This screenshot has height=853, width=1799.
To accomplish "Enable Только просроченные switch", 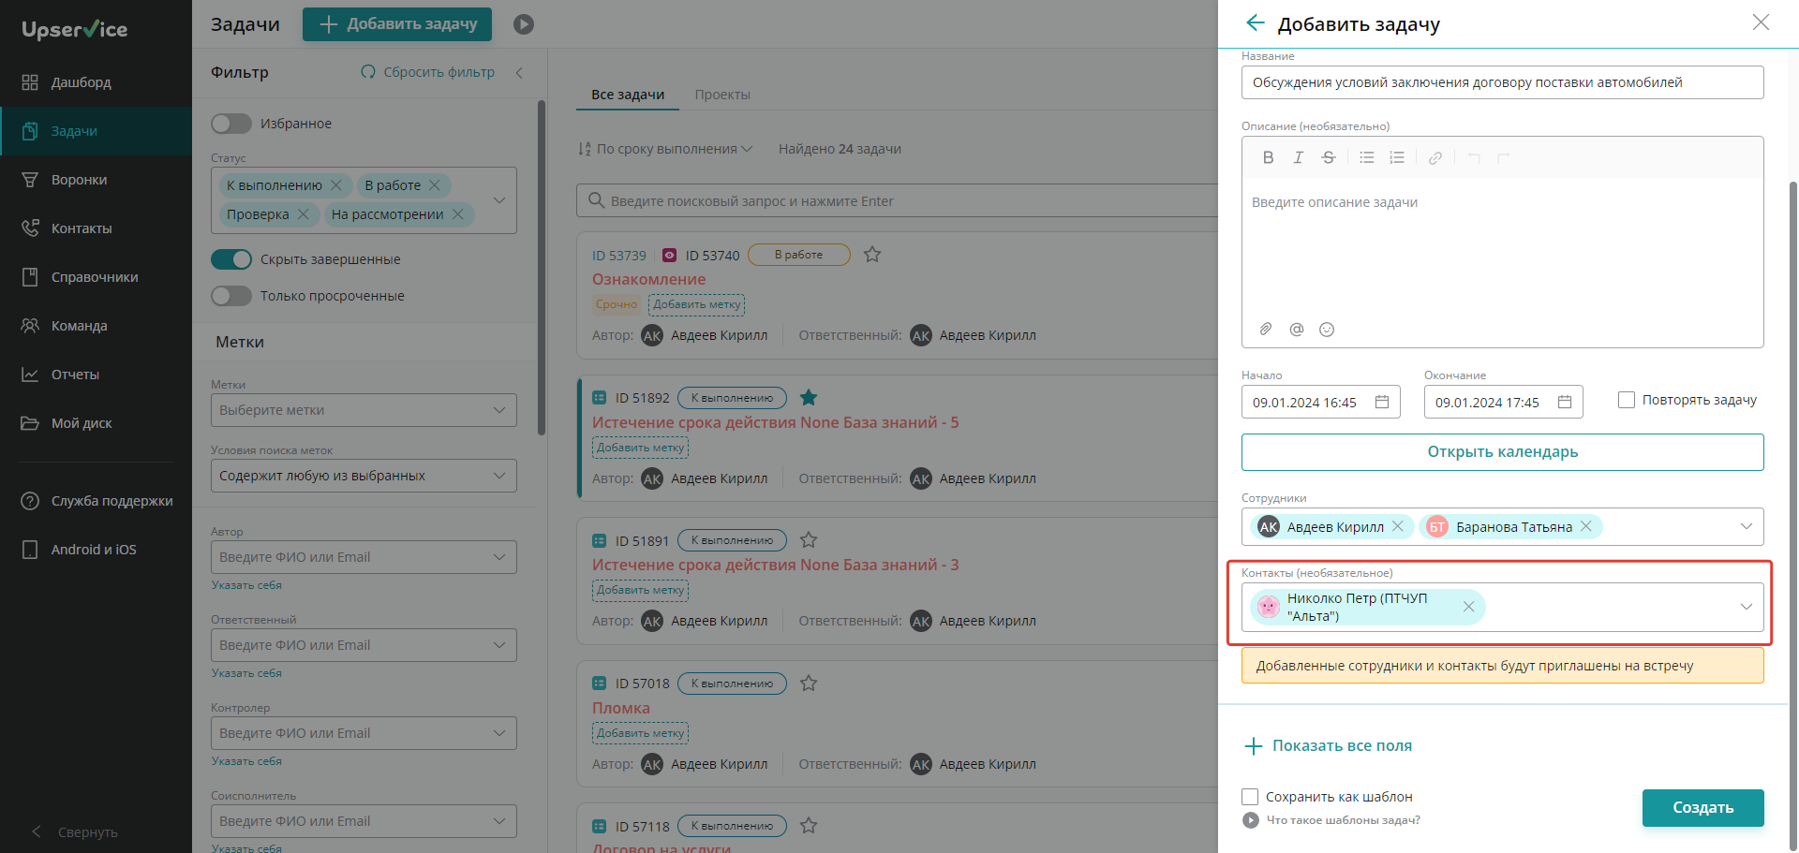I will [231, 296].
